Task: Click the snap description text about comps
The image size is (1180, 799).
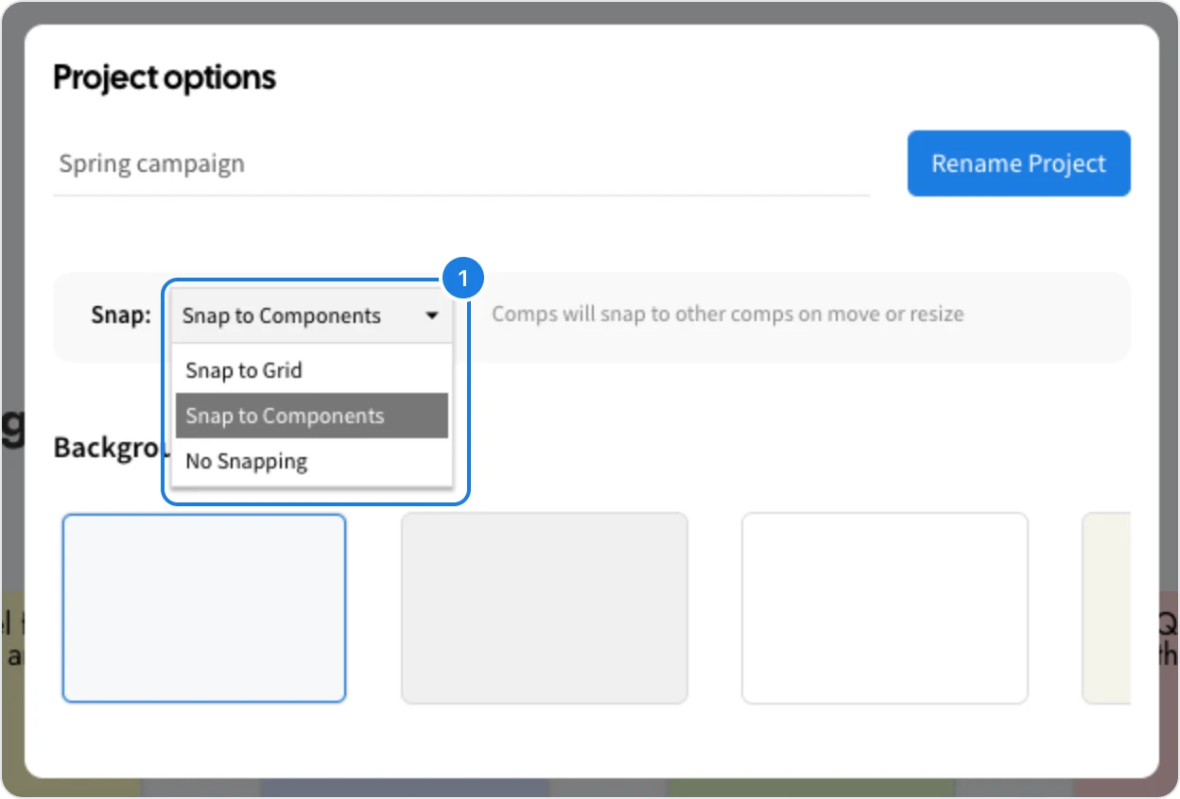Action: [727, 314]
